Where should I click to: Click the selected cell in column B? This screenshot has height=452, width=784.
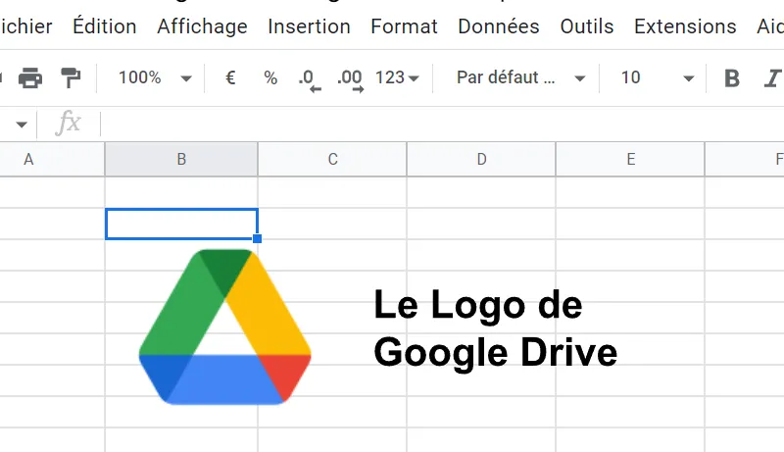tap(181, 224)
